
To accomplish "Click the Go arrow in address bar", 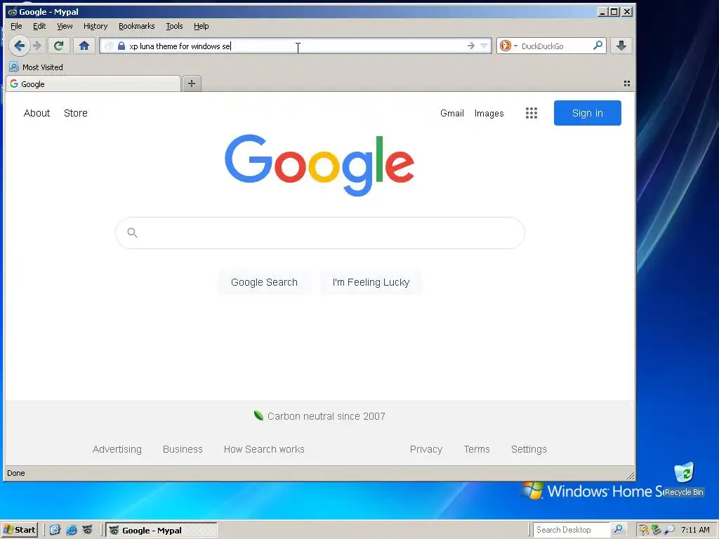I will [x=471, y=46].
